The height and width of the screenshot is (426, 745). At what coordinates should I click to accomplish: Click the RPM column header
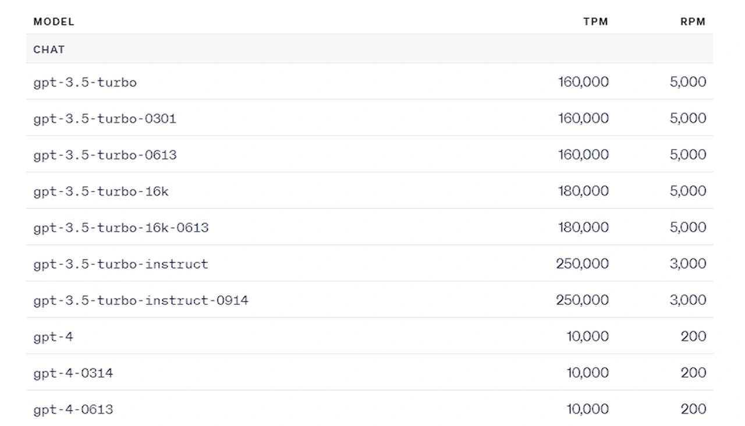[693, 22]
